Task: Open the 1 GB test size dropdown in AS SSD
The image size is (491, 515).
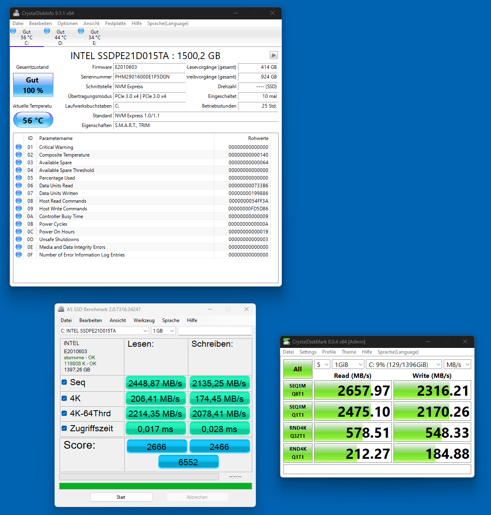Action: [x=164, y=331]
